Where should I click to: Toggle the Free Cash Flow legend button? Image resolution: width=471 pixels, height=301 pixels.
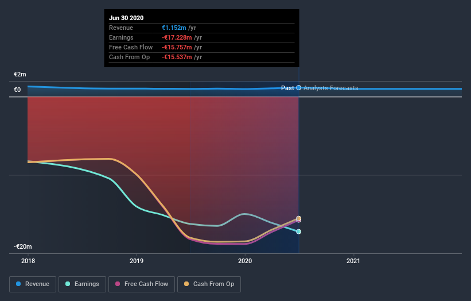(142, 284)
